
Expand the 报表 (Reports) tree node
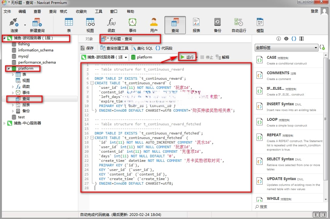[x=13, y=105]
